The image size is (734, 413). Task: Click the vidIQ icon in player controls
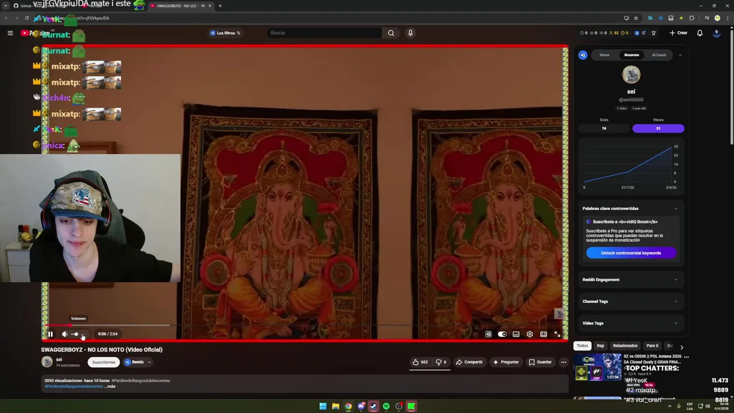[x=489, y=334]
